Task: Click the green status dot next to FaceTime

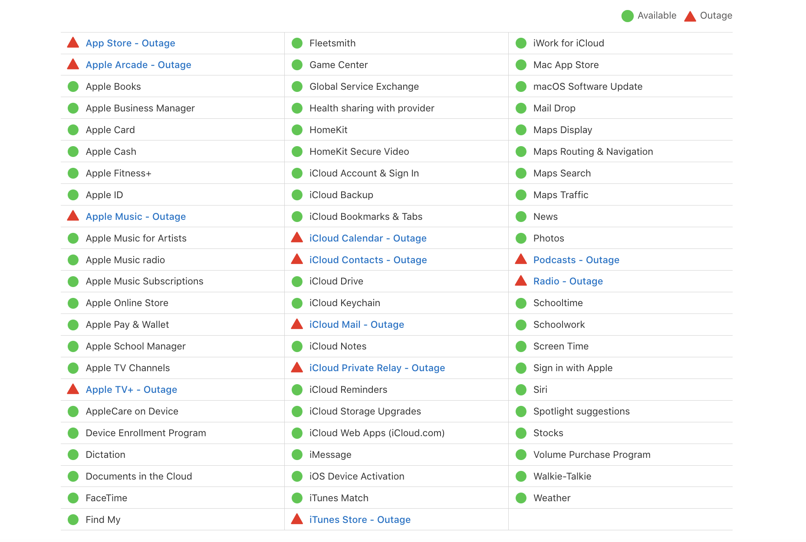Action: point(73,498)
